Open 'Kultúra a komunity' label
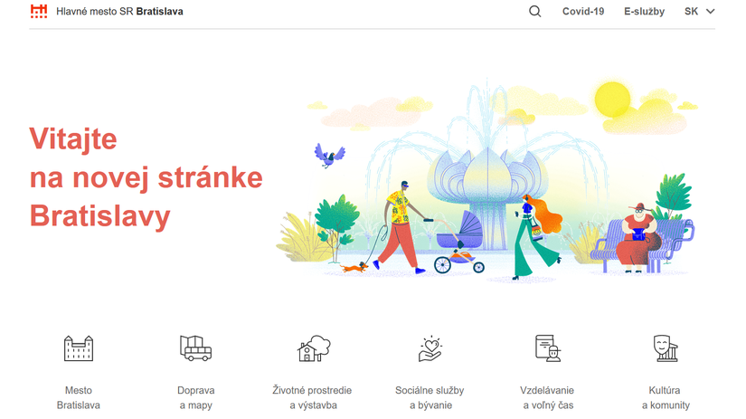Viewport: 746px width, 419px height. click(x=665, y=397)
